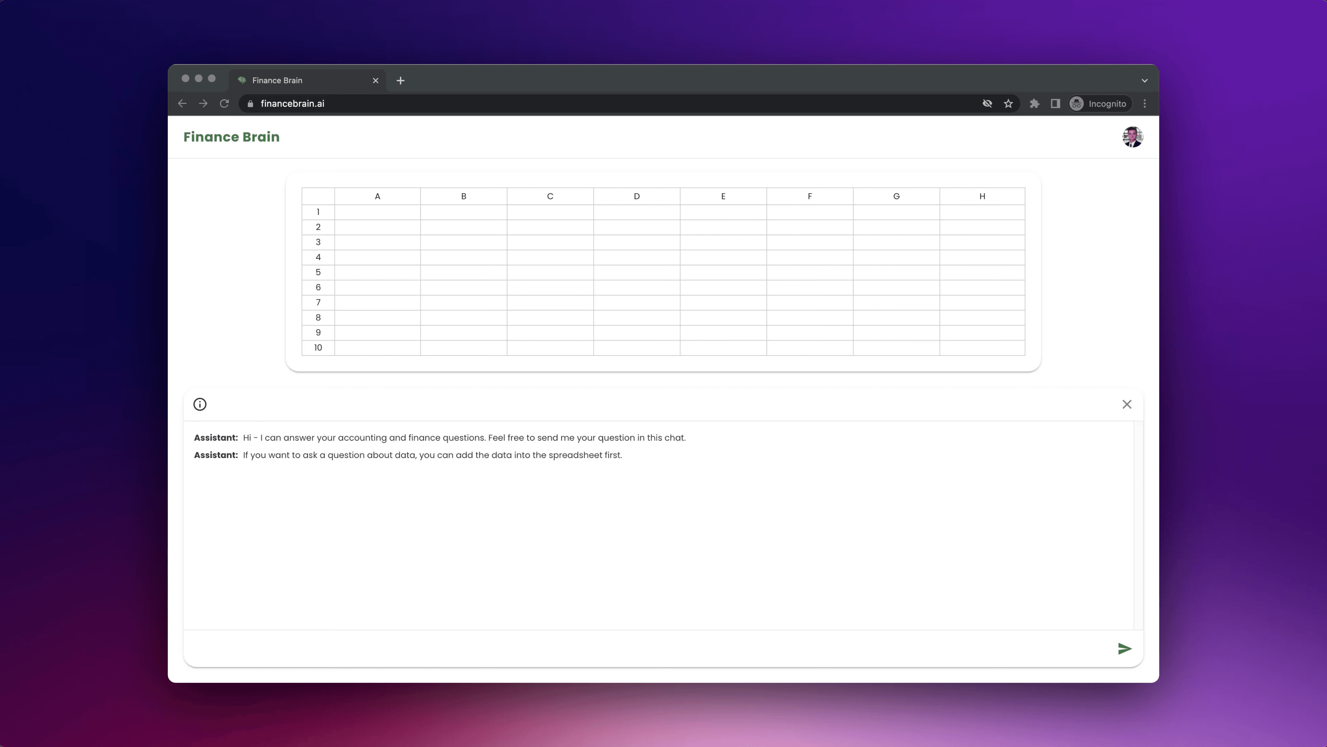Expand the tab search chevron
1327x747 pixels.
(1144, 80)
